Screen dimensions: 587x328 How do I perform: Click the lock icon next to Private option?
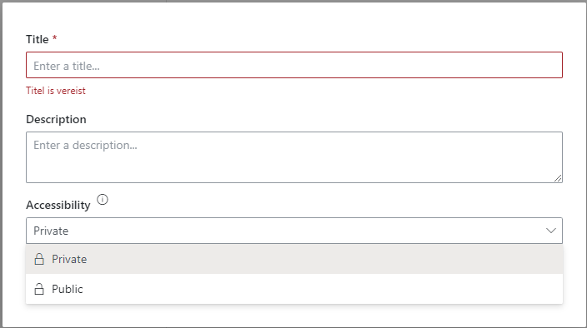pos(39,259)
